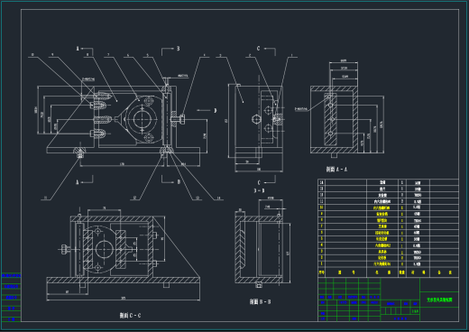Select the large circle in C-C section view
469x332 pixels.
tap(104, 249)
